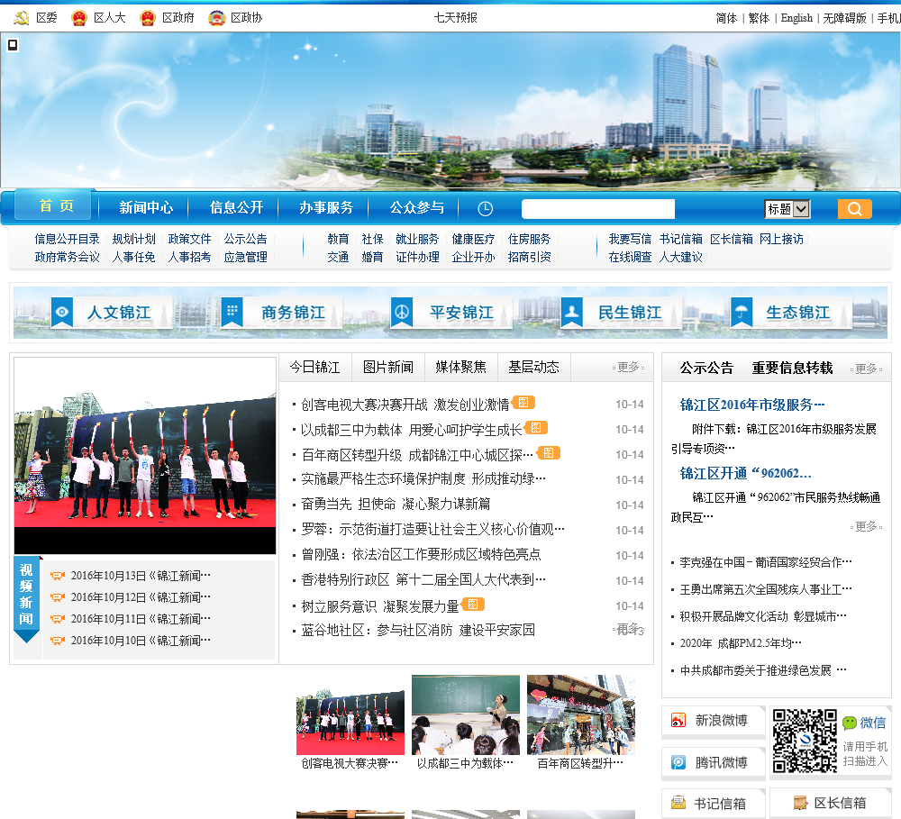This screenshot has height=819, width=901.
Task: Open 平安锦江 peace icon banner
Action: coord(402,313)
